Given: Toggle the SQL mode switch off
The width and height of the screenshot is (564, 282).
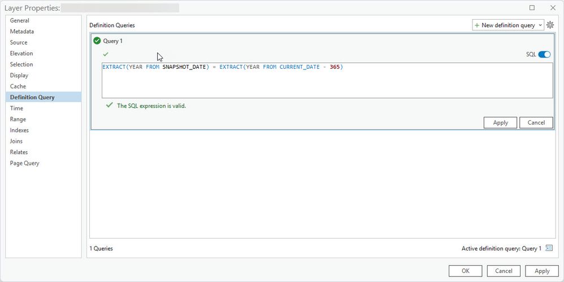Looking at the screenshot, I should pyautogui.click(x=544, y=55).
